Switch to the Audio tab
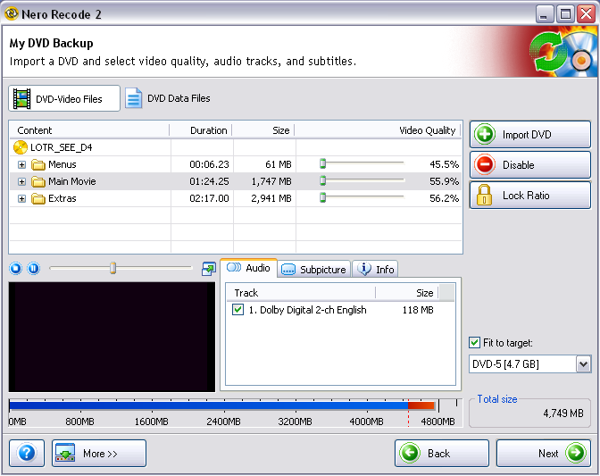This screenshot has width=600, height=476. (x=249, y=268)
